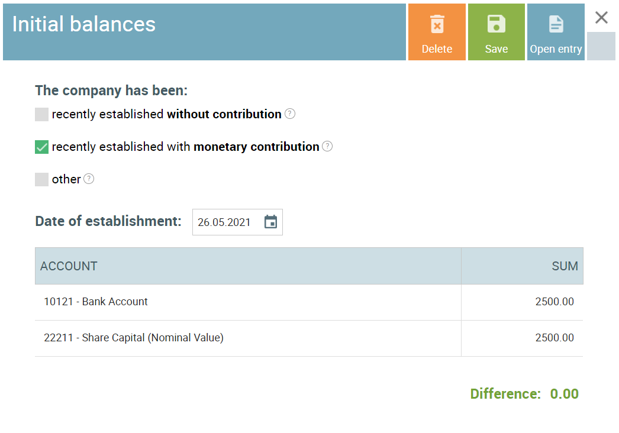Select the 22211 - Share Capital row
The height and width of the screenshot is (433, 619).
(134, 338)
